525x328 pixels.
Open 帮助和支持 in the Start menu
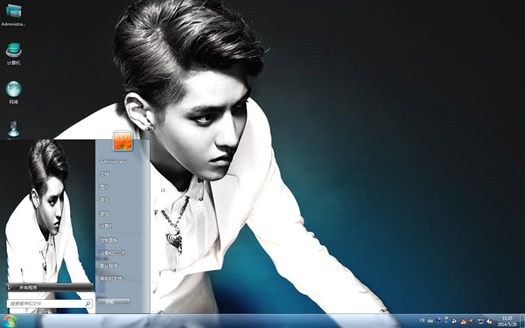[x=111, y=278]
